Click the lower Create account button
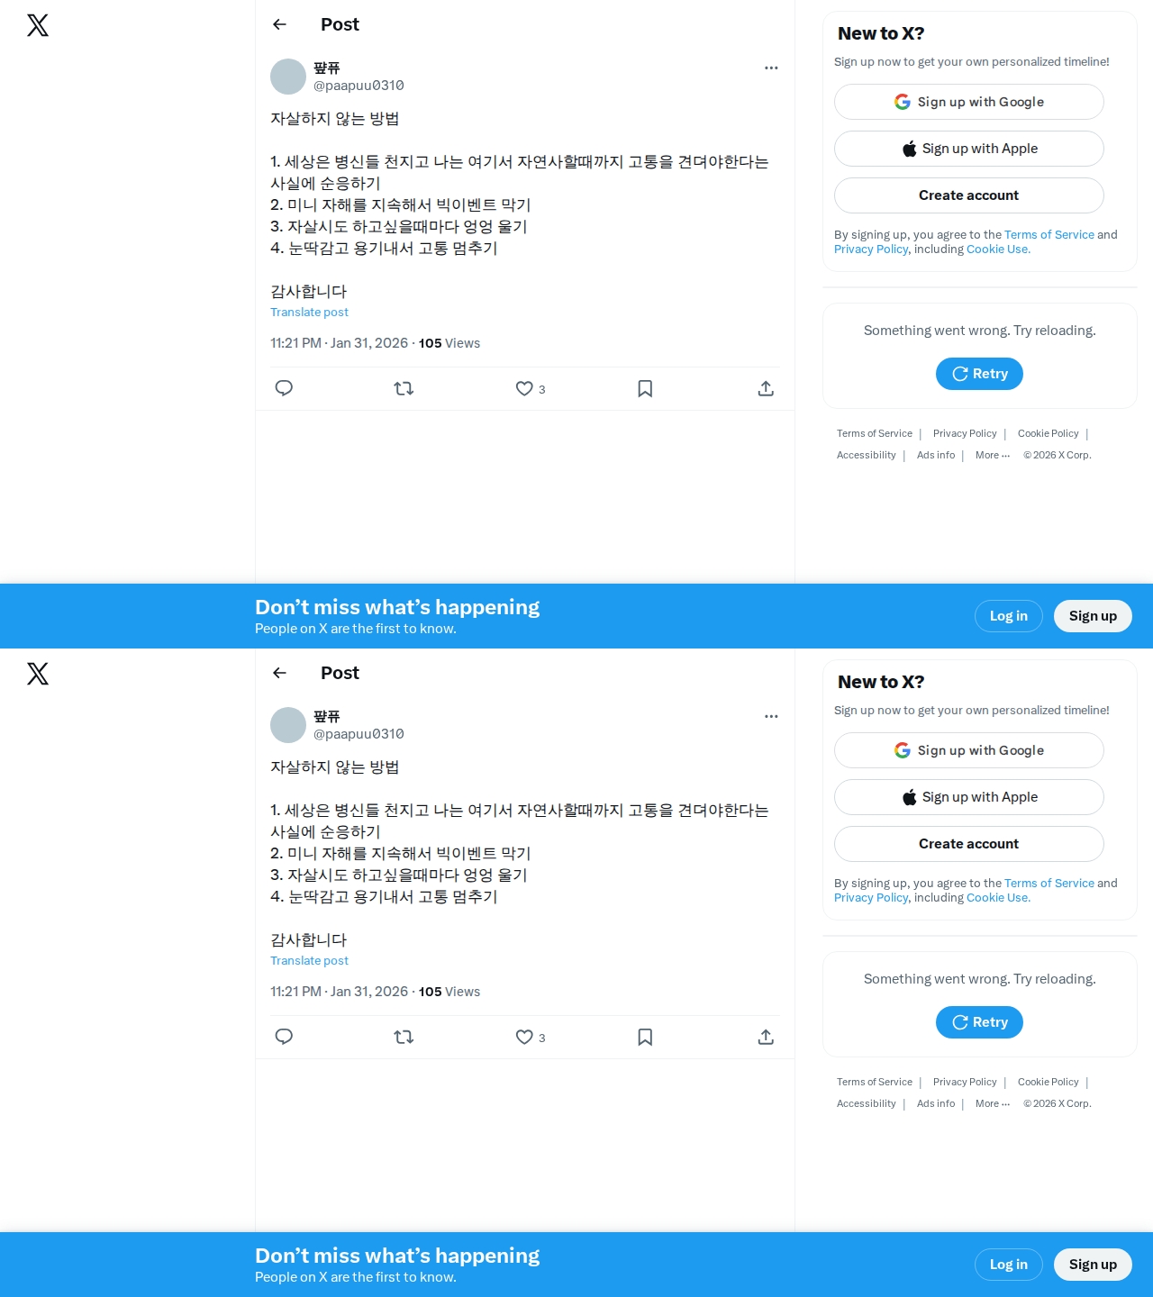Screen dimensions: 1153x1297 click(969, 844)
